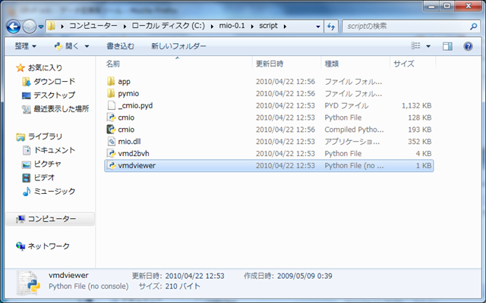Select mio-0.1 in the address breadcrumb
Screen dimensions: 486x303
[232, 26]
